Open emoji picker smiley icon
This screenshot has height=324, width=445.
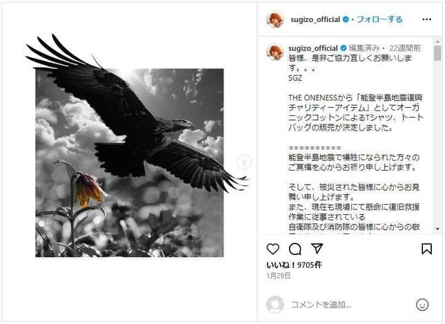tap(422, 305)
